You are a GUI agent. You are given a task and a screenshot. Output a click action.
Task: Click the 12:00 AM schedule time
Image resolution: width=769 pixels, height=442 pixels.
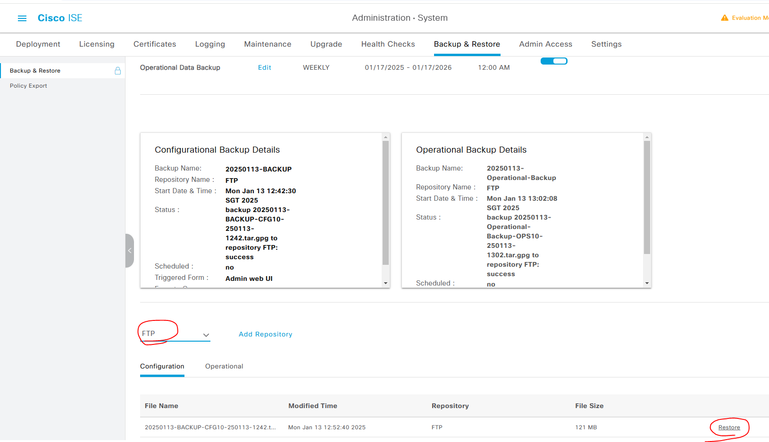[x=494, y=67]
